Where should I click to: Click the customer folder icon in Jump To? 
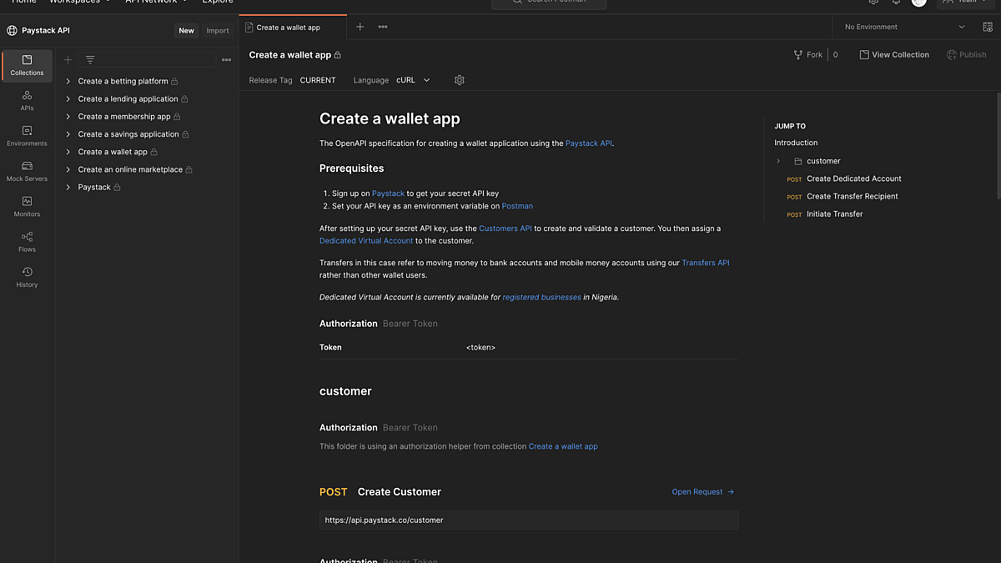[x=797, y=161]
